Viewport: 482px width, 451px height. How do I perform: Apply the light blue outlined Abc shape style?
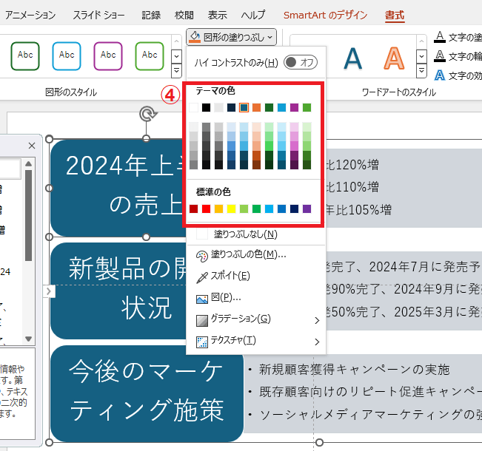click(67, 56)
